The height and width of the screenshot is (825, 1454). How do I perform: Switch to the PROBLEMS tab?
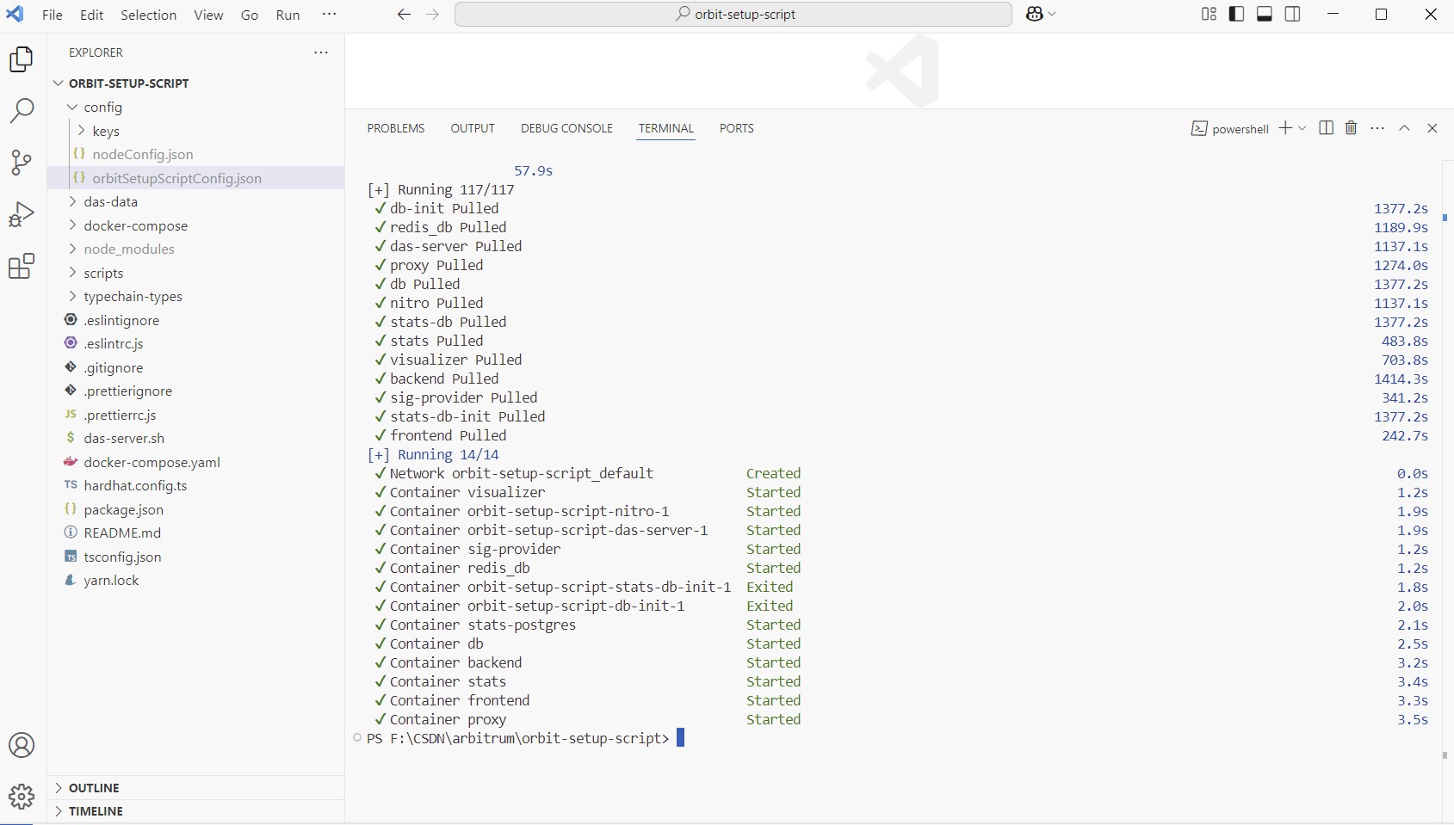[x=396, y=128]
